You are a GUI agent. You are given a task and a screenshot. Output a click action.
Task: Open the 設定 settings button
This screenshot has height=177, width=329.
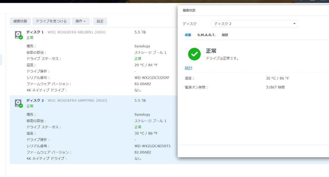pyautogui.click(x=100, y=21)
